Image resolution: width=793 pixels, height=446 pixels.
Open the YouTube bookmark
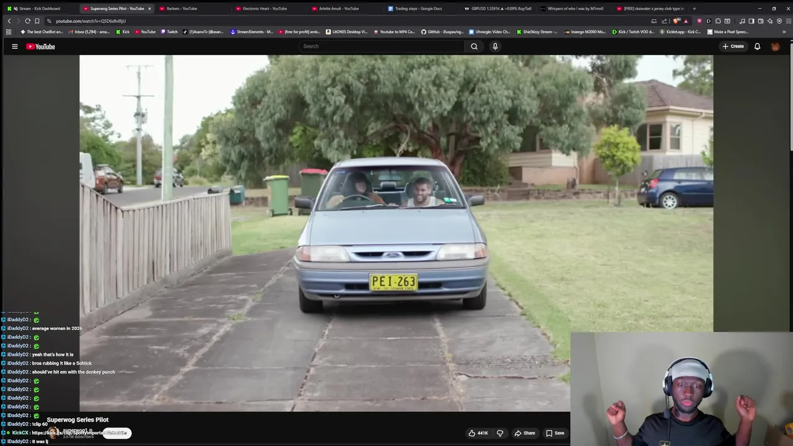pyautogui.click(x=145, y=32)
